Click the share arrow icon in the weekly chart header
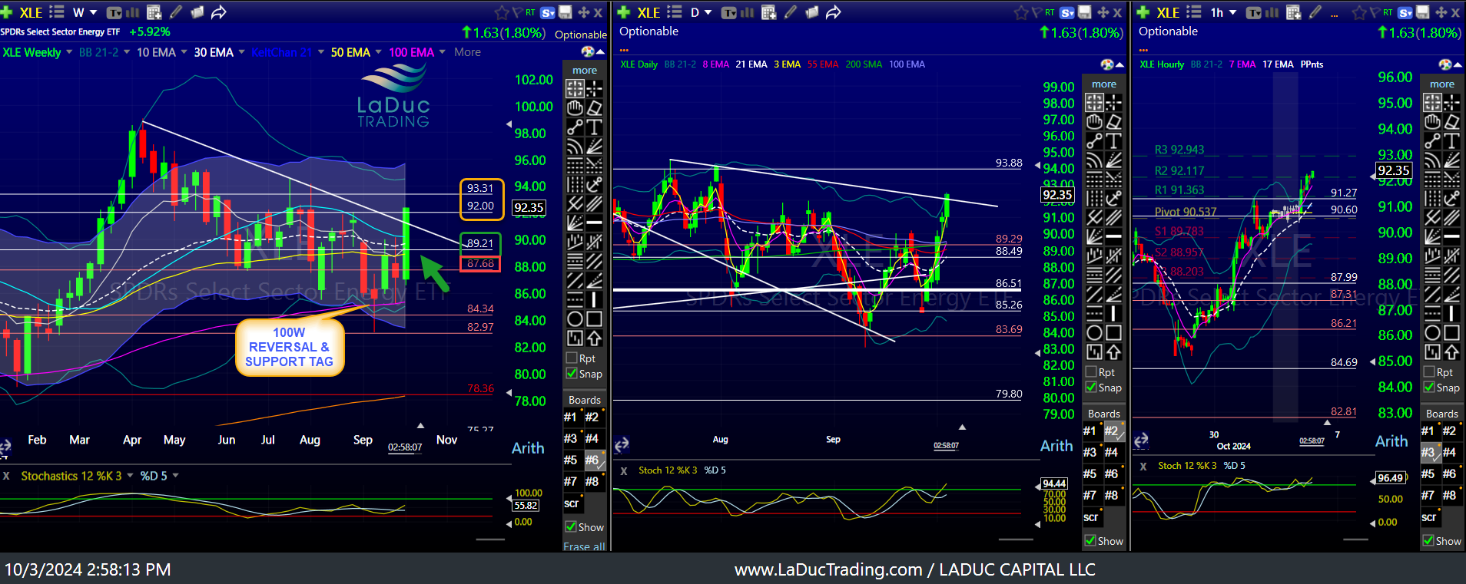This screenshot has width=1466, height=584. (219, 12)
